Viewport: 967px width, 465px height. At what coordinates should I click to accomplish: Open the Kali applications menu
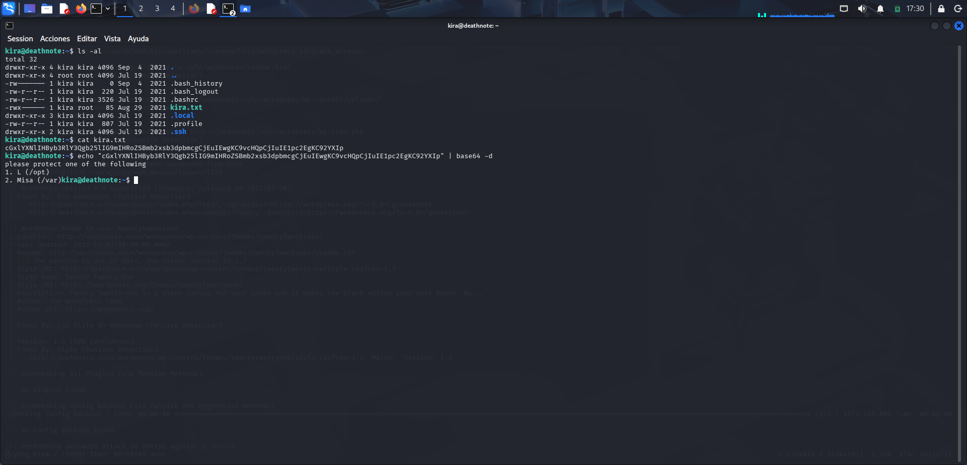[8, 8]
